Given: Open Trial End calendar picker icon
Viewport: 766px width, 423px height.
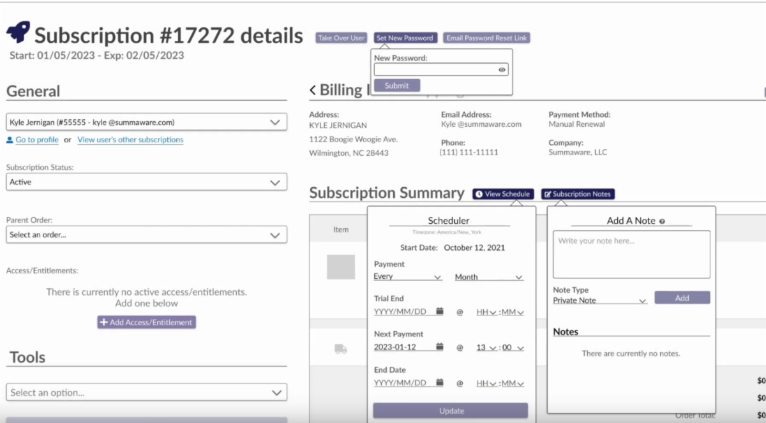Looking at the screenshot, I should click(x=440, y=311).
